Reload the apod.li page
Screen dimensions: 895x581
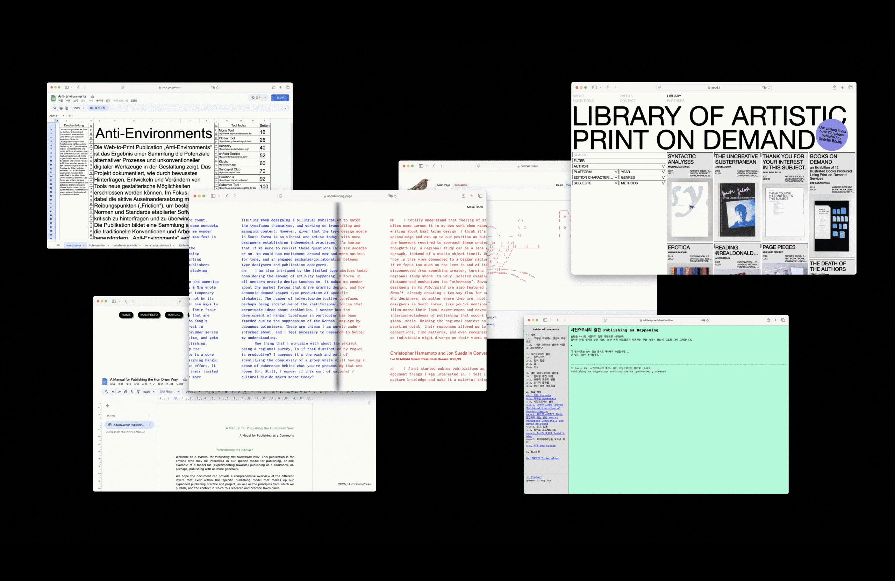point(769,88)
